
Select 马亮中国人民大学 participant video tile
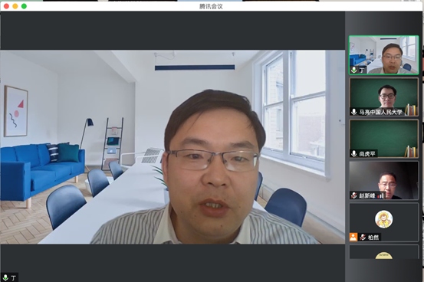point(383,97)
